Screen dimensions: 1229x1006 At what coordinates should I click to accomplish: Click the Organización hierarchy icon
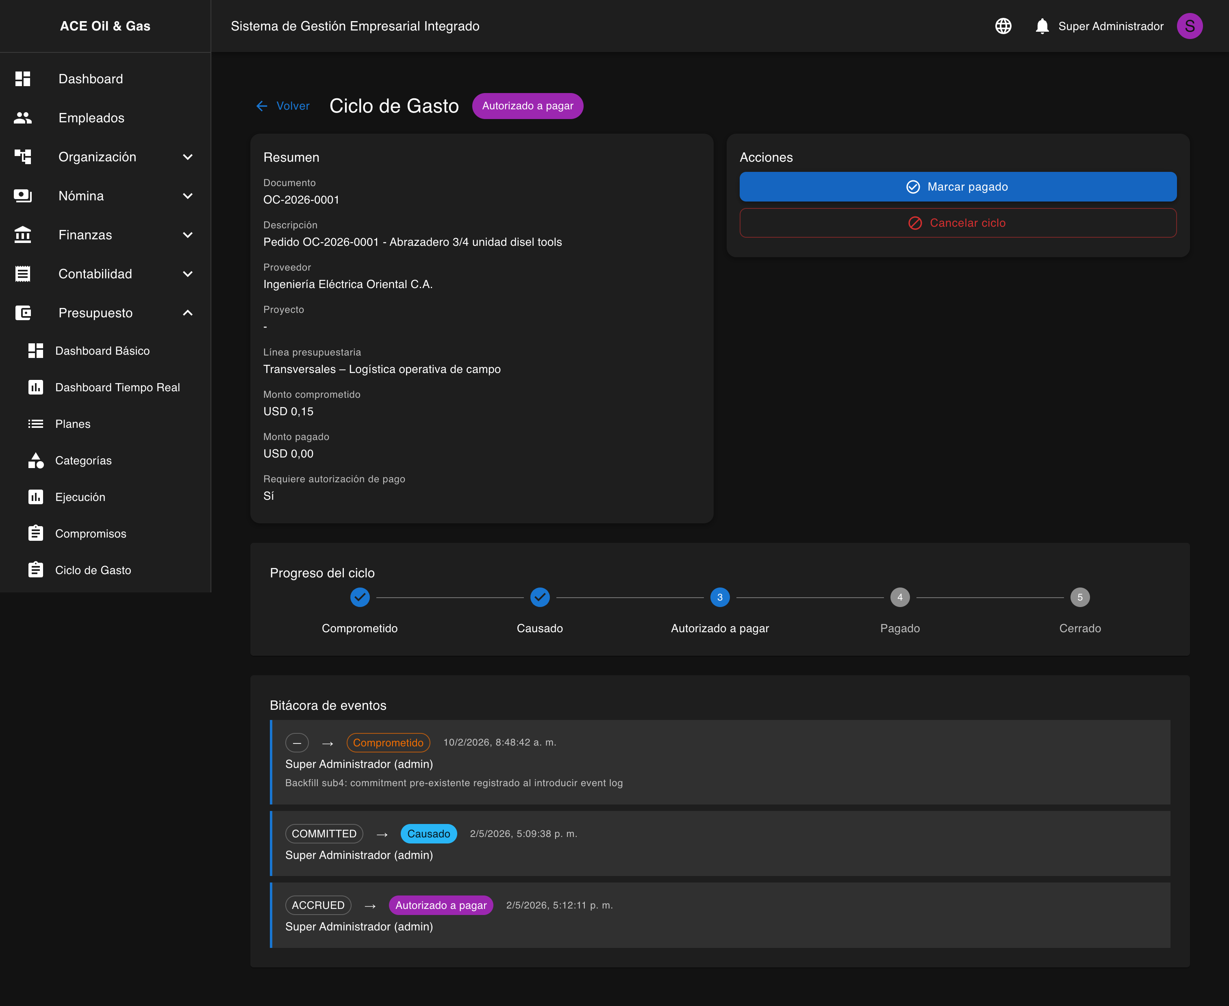[23, 156]
